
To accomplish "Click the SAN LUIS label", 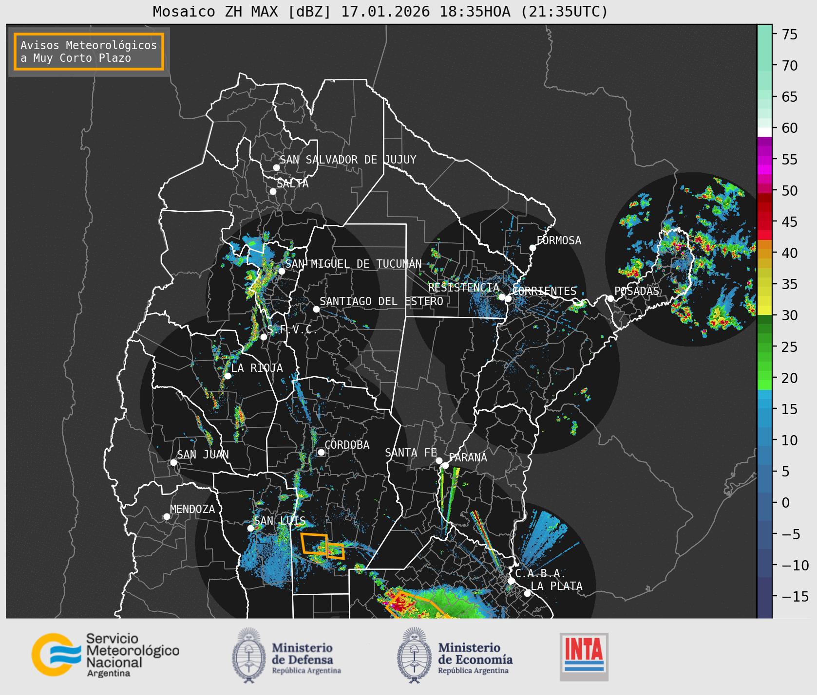I will click(280, 521).
